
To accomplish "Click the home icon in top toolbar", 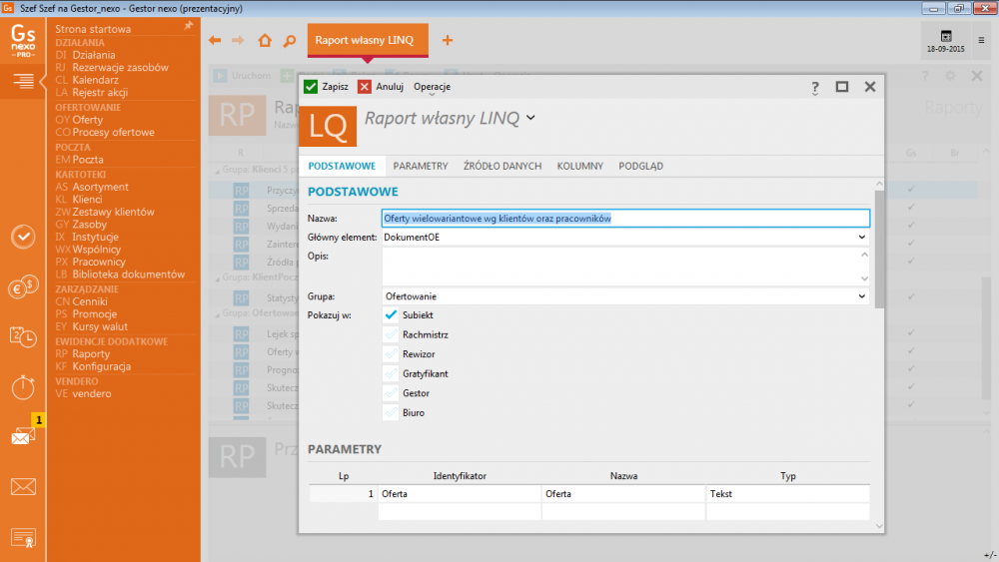I will 265,41.
